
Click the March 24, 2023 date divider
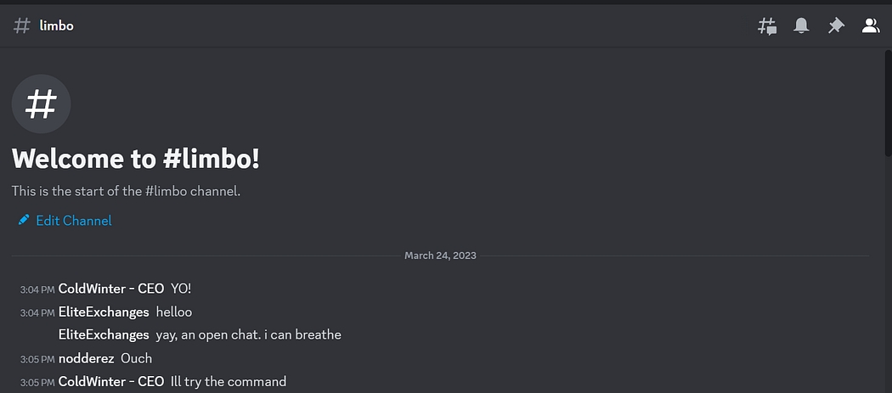pyautogui.click(x=440, y=255)
